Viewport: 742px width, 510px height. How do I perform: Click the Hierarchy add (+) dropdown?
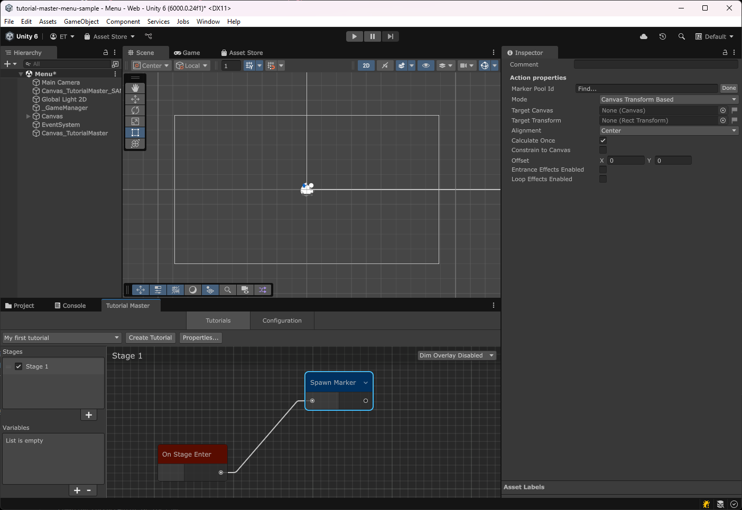[x=10, y=64]
